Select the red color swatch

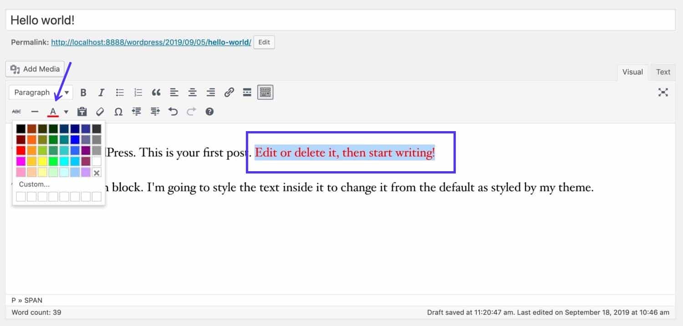(x=21, y=150)
